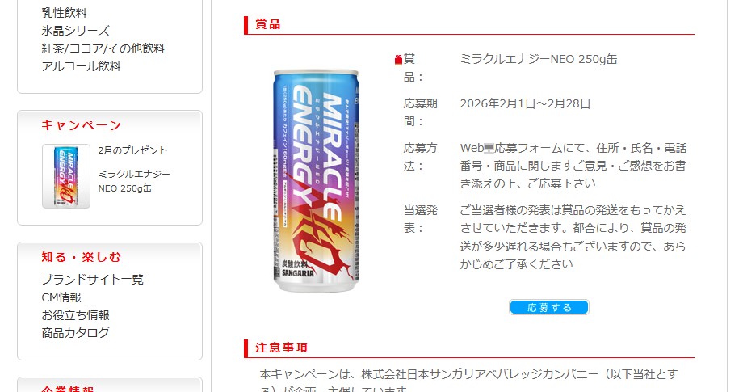Open 氷晶シリーズ category link

coord(75,31)
